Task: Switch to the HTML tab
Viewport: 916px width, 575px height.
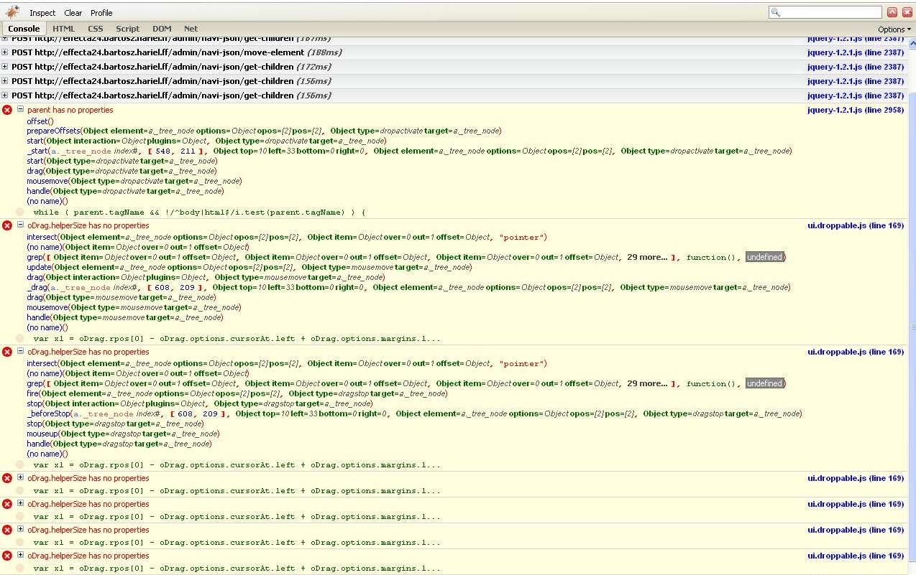Action: 63,29
